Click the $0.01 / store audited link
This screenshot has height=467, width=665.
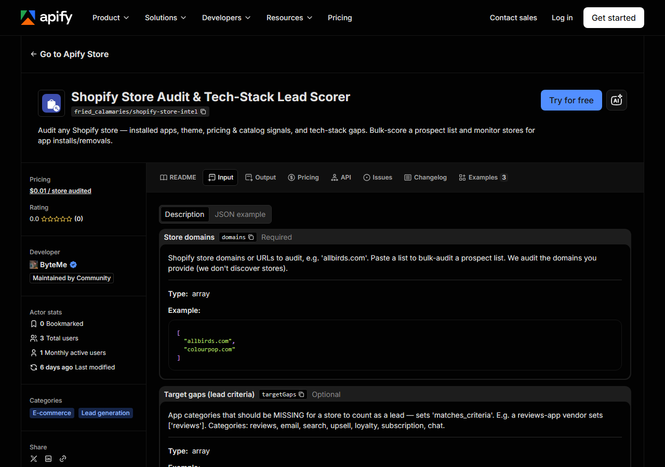point(60,191)
